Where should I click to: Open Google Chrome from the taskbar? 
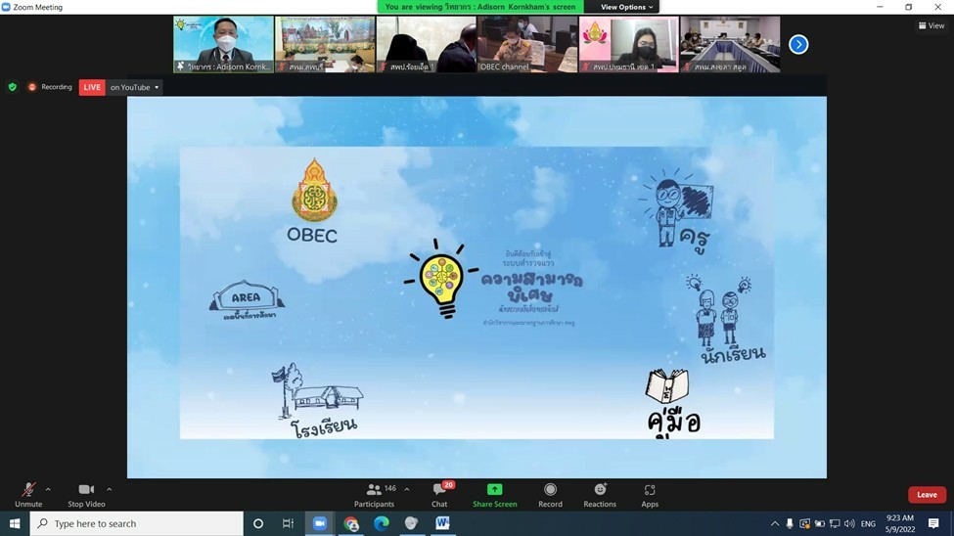coord(351,523)
